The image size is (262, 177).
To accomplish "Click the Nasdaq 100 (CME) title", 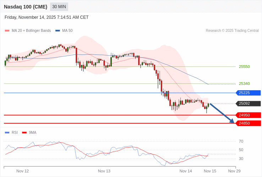I will pos(26,7).
